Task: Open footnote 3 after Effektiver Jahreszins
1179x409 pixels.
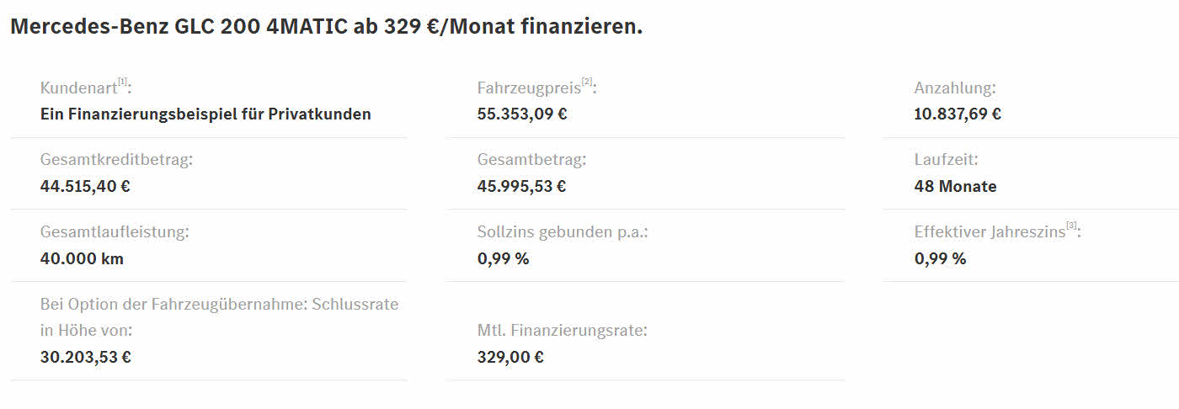Action: 1071,226
